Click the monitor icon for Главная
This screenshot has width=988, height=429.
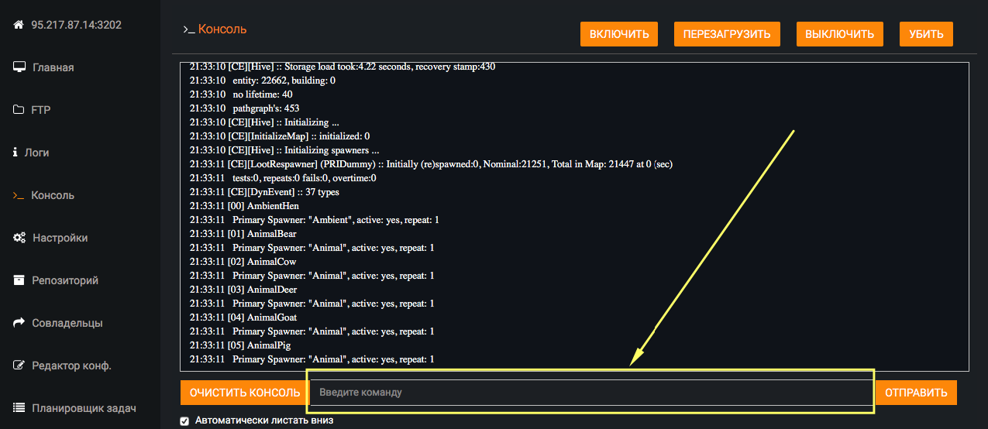click(x=19, y=67)
